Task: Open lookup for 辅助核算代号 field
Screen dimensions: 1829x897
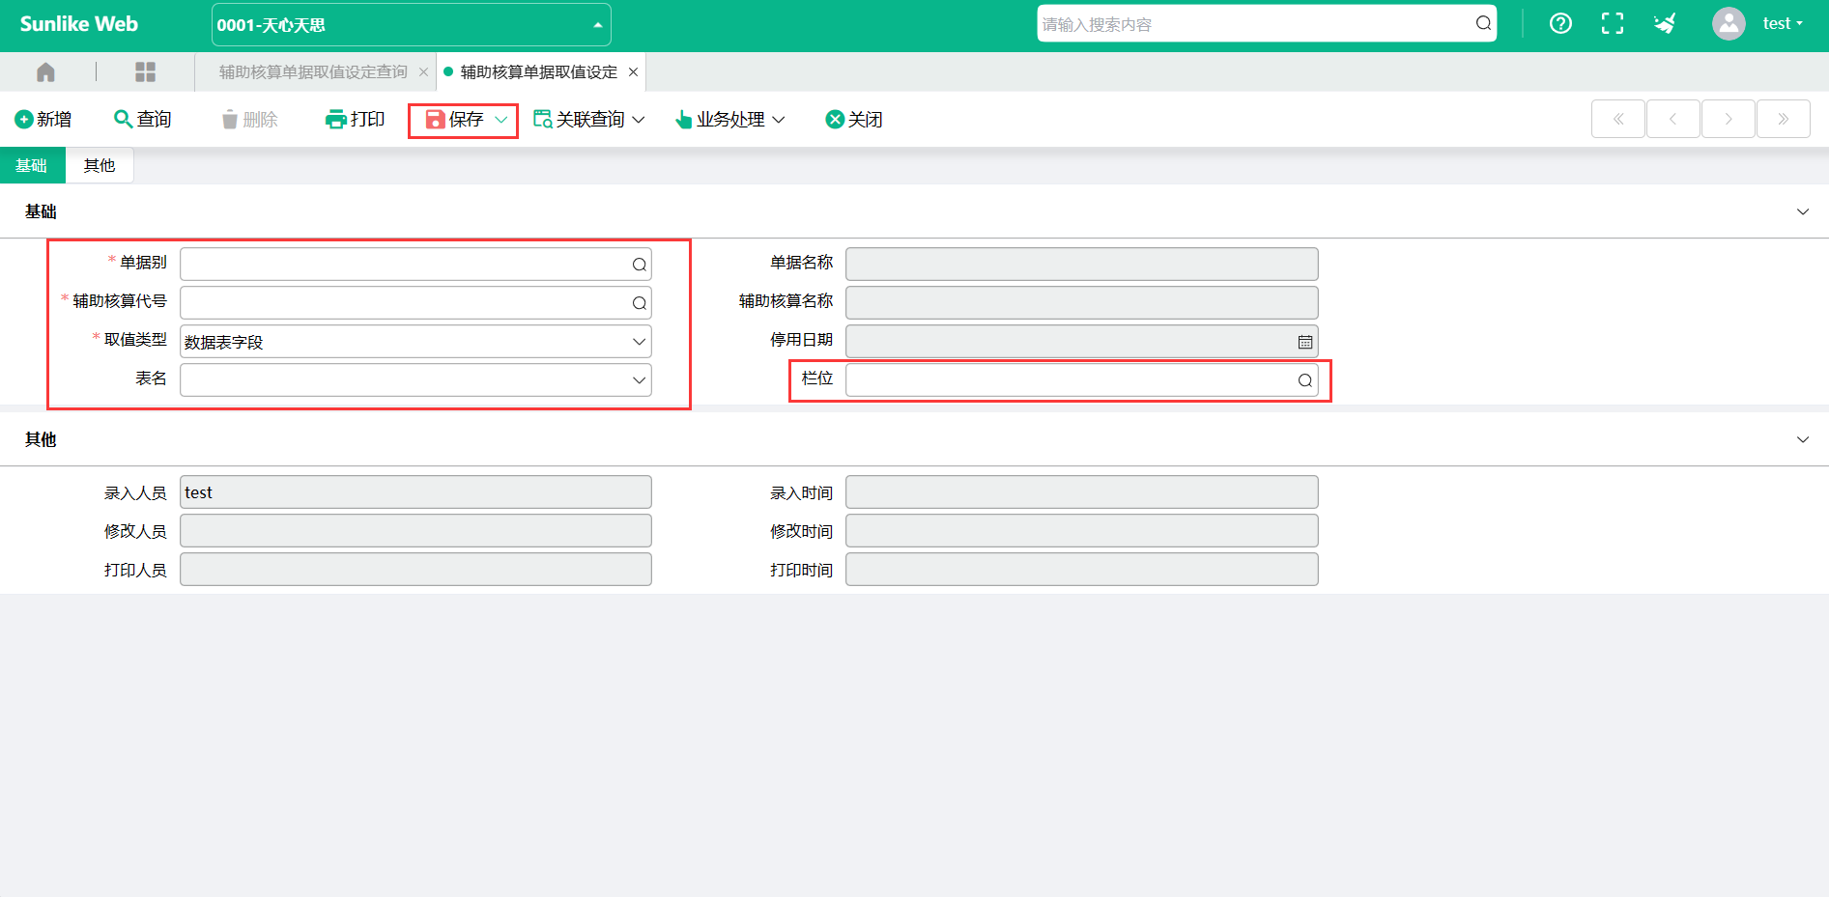Action: pyautogui.click(x=639, y=303)
